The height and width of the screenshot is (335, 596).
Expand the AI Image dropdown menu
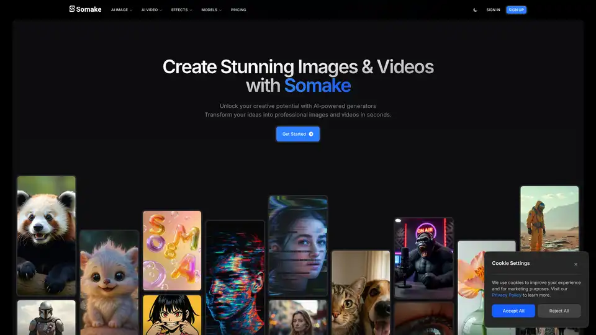point(121,10)
